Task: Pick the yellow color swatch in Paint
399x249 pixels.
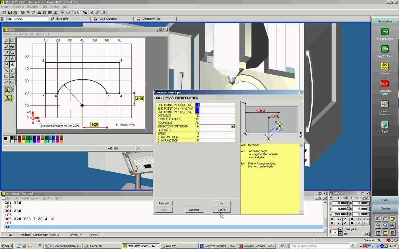Action: coord(24,141)
